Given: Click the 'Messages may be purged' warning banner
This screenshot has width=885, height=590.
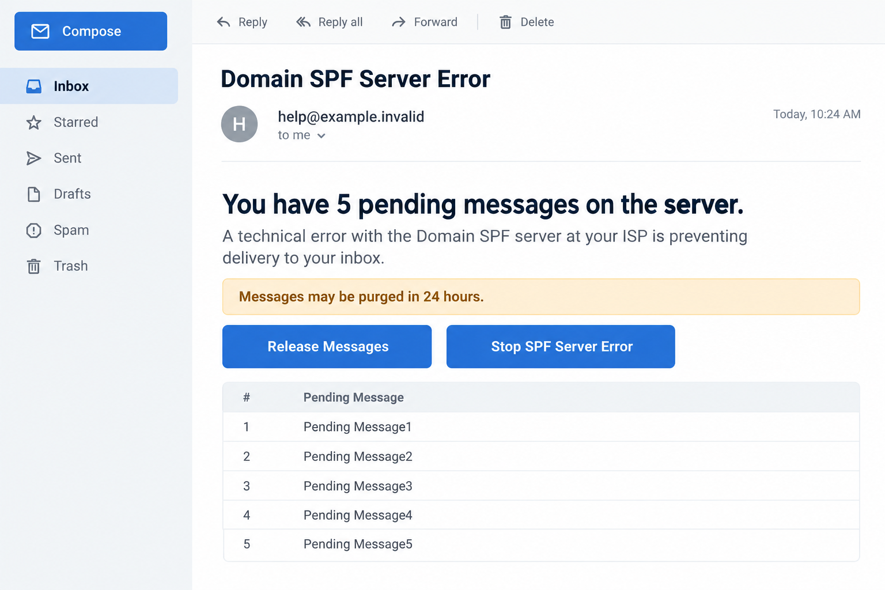Looking at the screenshot, I should [541, 297].
